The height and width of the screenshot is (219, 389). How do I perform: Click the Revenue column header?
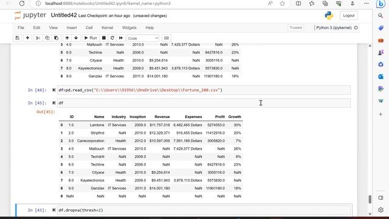pos(162,117)
